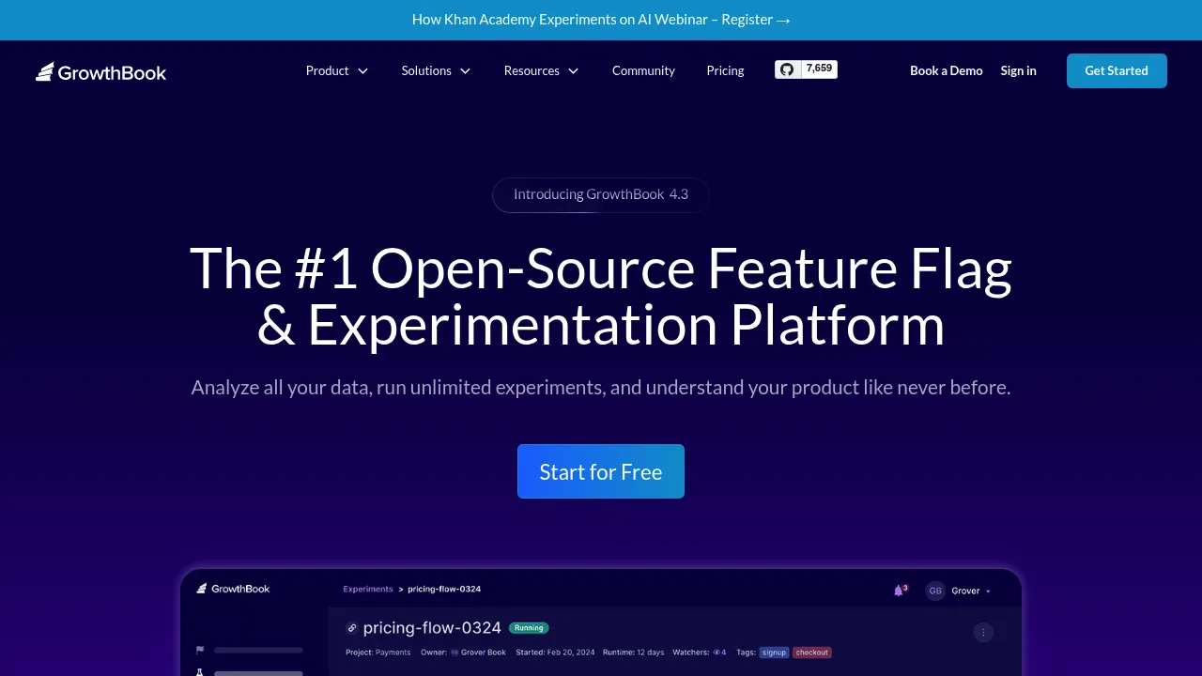Screen dimensions: 1202x676
Task: Expand the Solutions dropdown menu
Action: click(437, 70)
